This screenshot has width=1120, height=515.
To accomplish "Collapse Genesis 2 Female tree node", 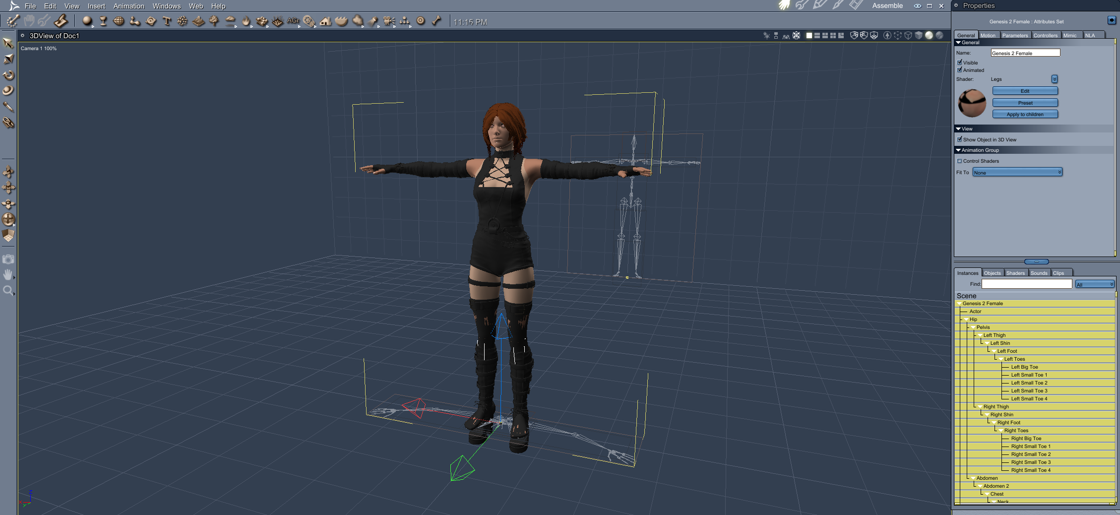I will point(959,304).
